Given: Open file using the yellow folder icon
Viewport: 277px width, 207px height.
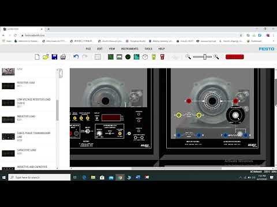Looking at the screenshot, I should 46,57.
